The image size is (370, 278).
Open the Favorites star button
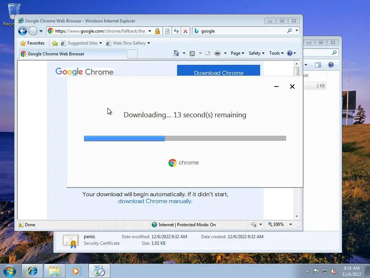coord(32,43)
